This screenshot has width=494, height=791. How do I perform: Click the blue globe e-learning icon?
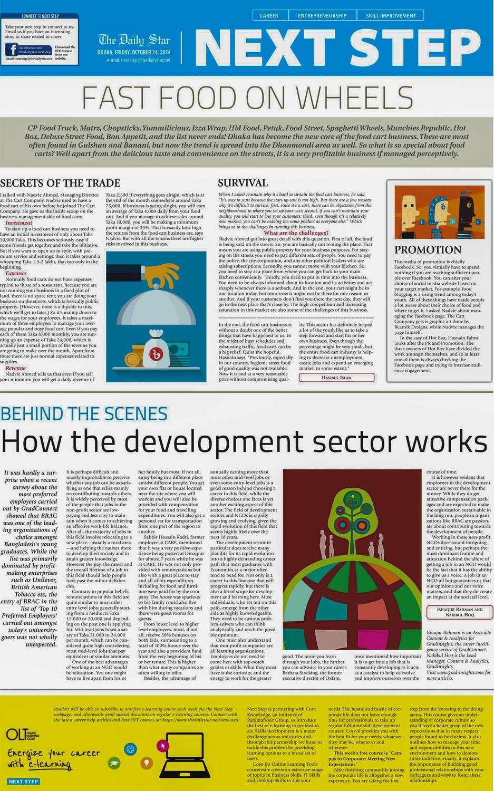[130, 749]
